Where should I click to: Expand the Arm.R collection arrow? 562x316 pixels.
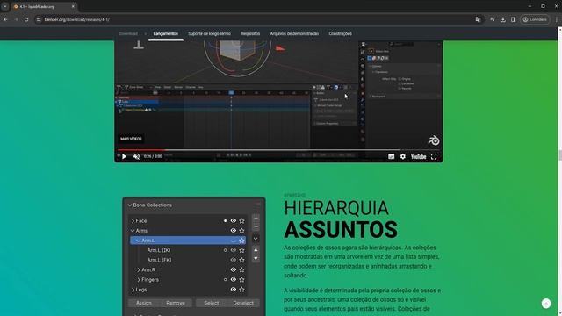click(x=139, y=269)
